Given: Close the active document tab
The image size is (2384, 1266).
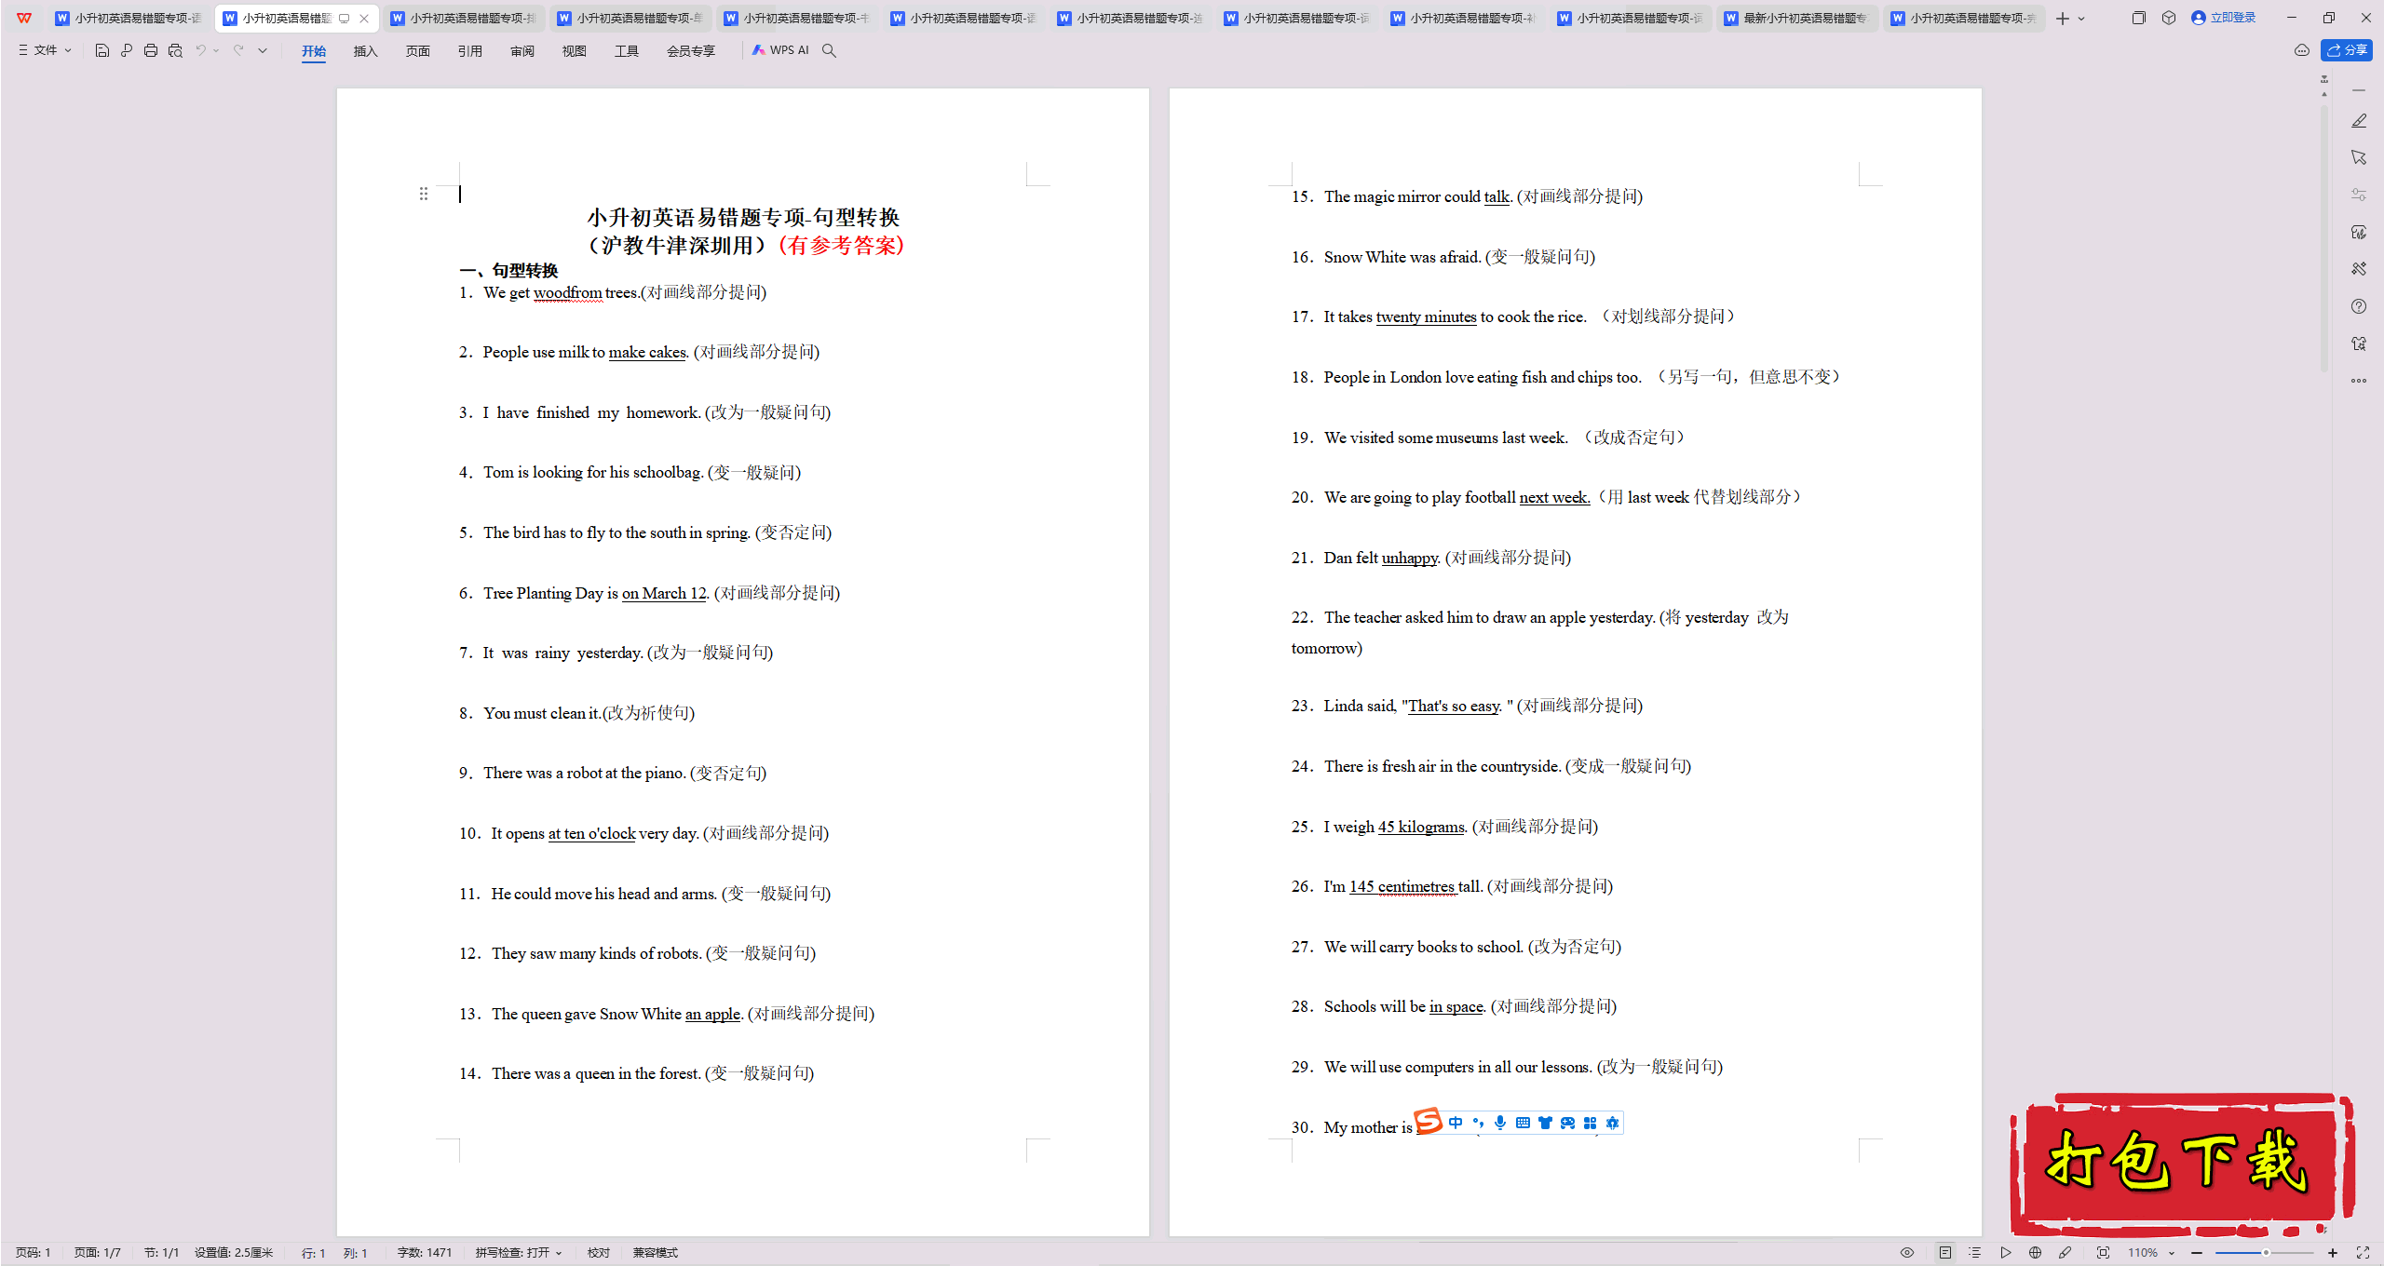Looking at the screenshot, I should (364, 19).
